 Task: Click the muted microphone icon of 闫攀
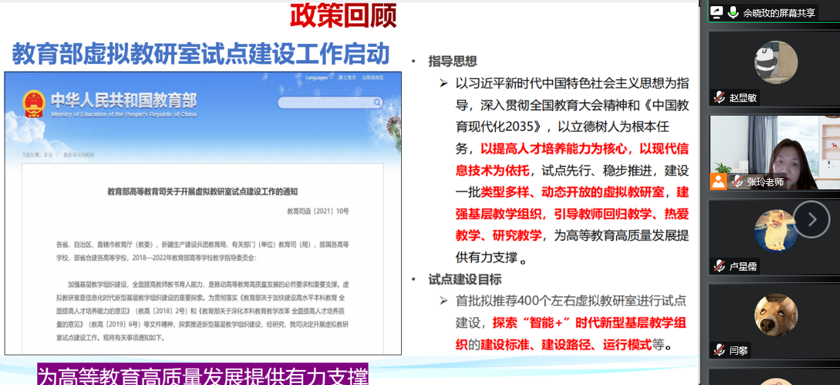pos(719,350)
